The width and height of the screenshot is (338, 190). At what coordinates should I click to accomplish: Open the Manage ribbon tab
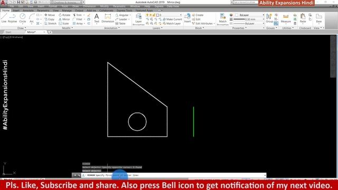click(67, 11)
